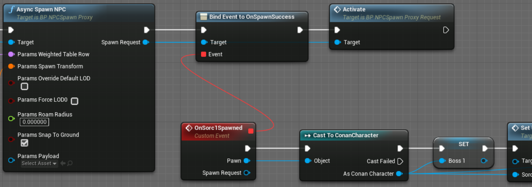The width and height of the screenshot is (532, 187).
Task: Click the Boss 1 input pin on SET node
Action: (x=442, y=161)
